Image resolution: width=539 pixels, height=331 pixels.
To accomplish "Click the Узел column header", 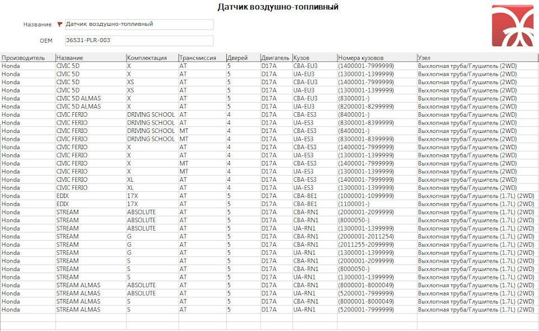I will pyautogui.click(x=477, y=58).
